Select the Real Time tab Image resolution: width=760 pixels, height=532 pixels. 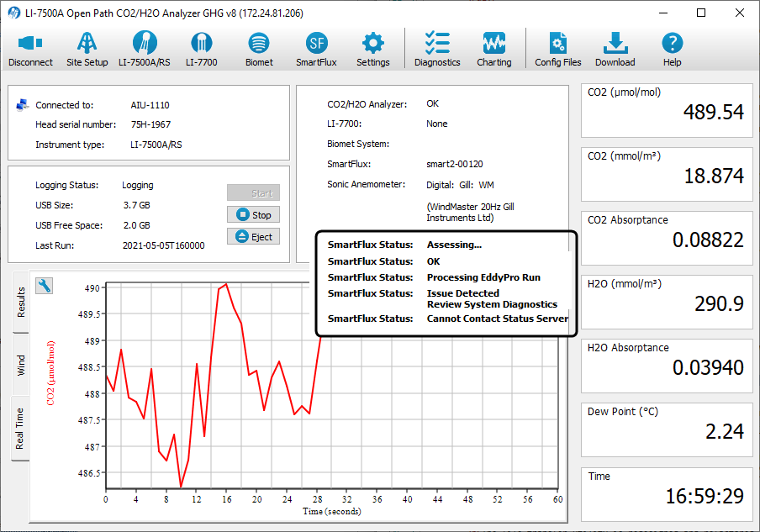(20, 429)
